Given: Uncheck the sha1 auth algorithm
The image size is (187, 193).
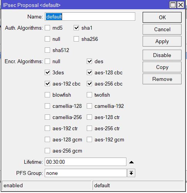Looking at the screenshot, I should tap(76, 28).
